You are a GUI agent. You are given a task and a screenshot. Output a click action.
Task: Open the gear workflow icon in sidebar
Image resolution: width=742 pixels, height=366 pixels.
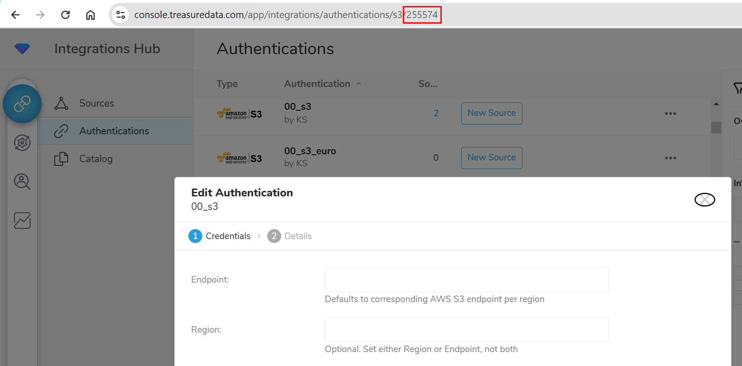[x=22, y=143]
